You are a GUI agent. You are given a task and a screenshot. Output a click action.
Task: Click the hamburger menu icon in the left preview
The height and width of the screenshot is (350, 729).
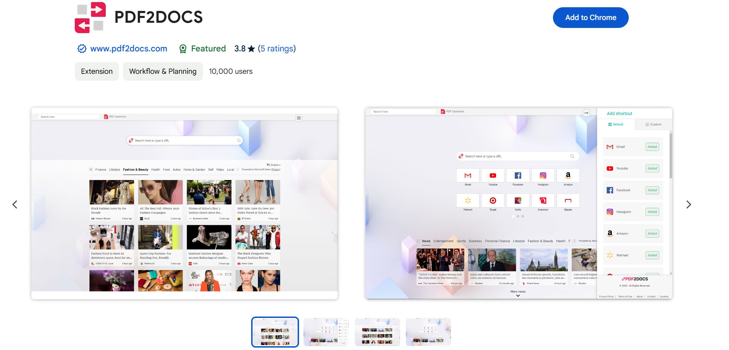(x=299, y=118)
